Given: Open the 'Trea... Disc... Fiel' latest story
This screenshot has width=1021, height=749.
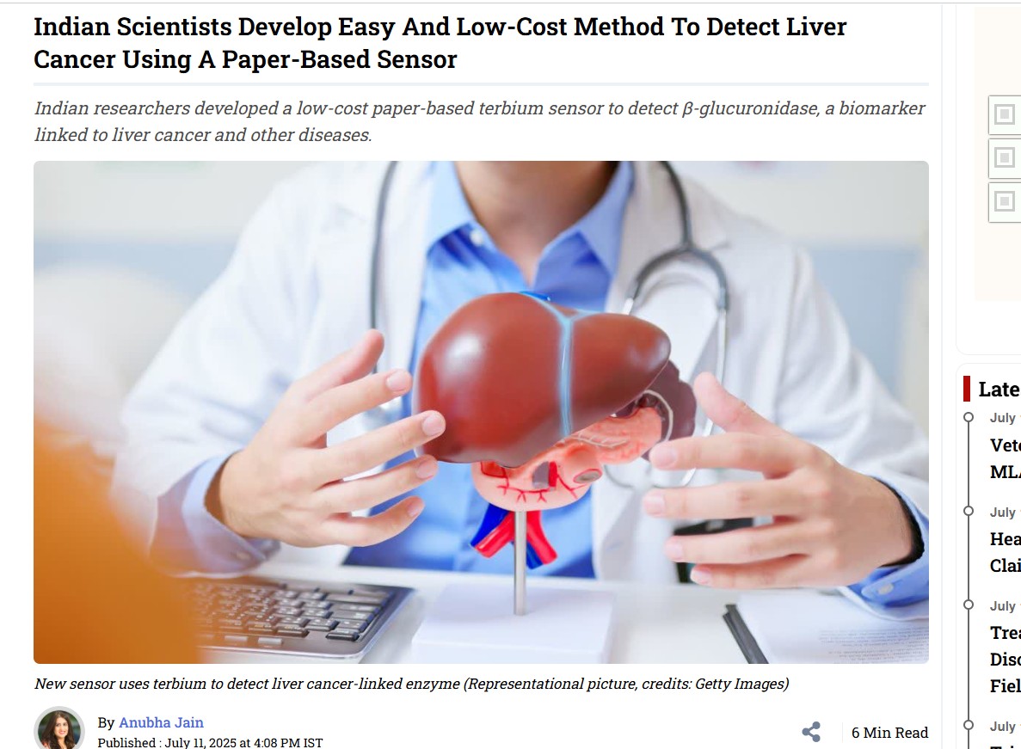Looking at the screenshot, I should pyautogui.click(x=1006, y=659).
